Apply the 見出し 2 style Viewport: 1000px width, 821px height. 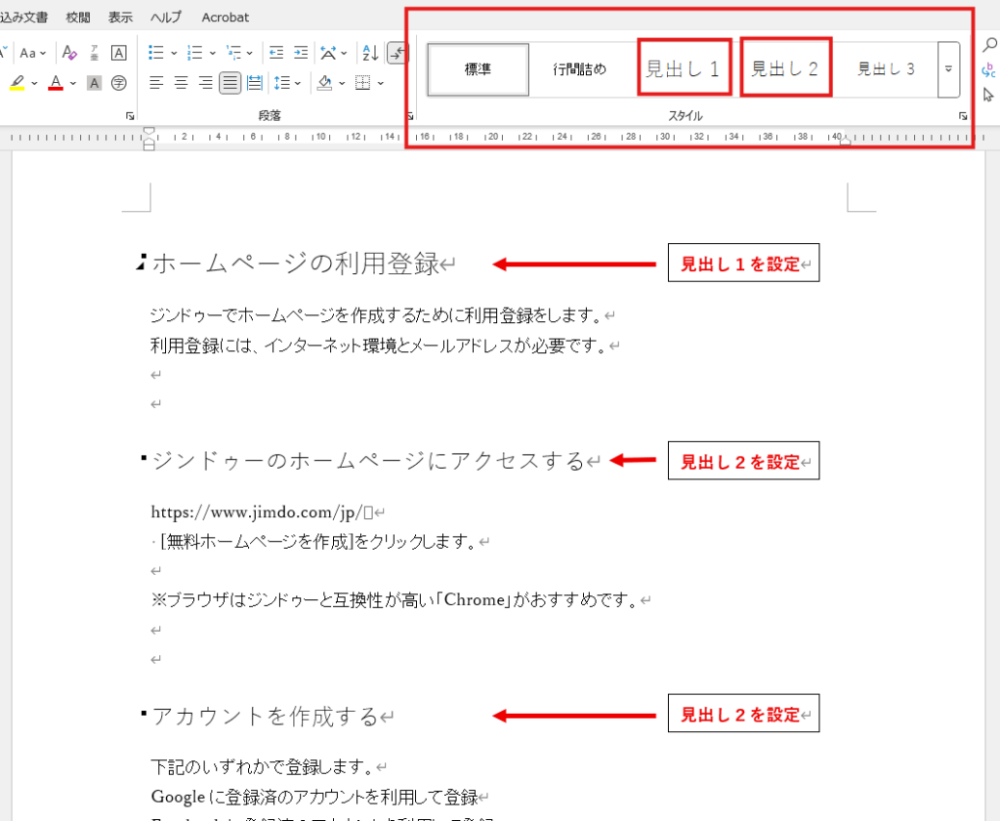point(785,68)
